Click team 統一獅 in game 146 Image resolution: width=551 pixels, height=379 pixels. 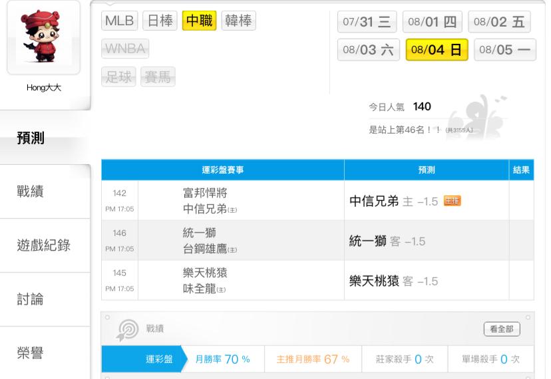pyautogui.click(x=199, y=233)
